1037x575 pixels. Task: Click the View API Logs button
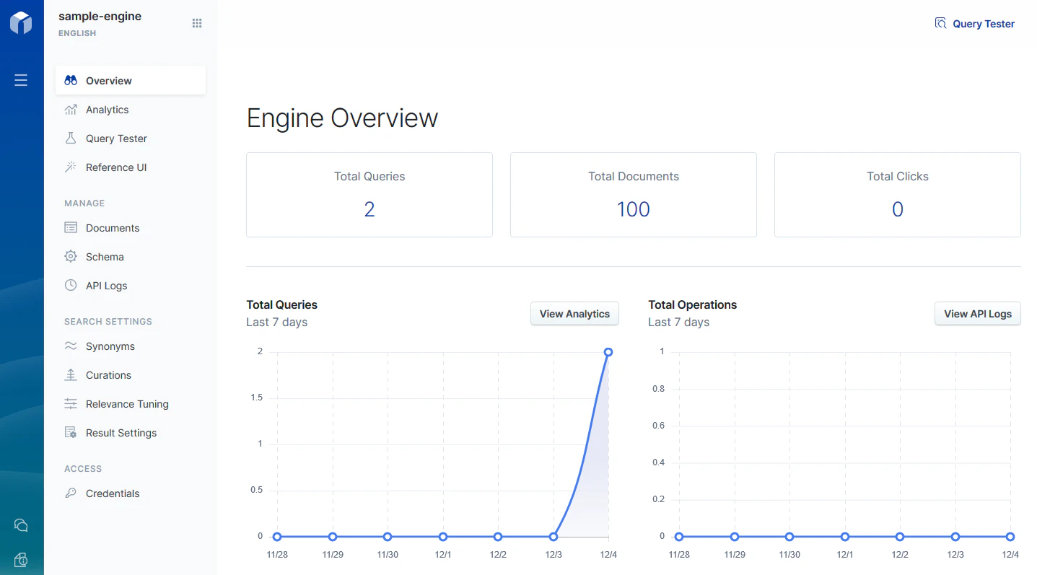tap(978, 314)
